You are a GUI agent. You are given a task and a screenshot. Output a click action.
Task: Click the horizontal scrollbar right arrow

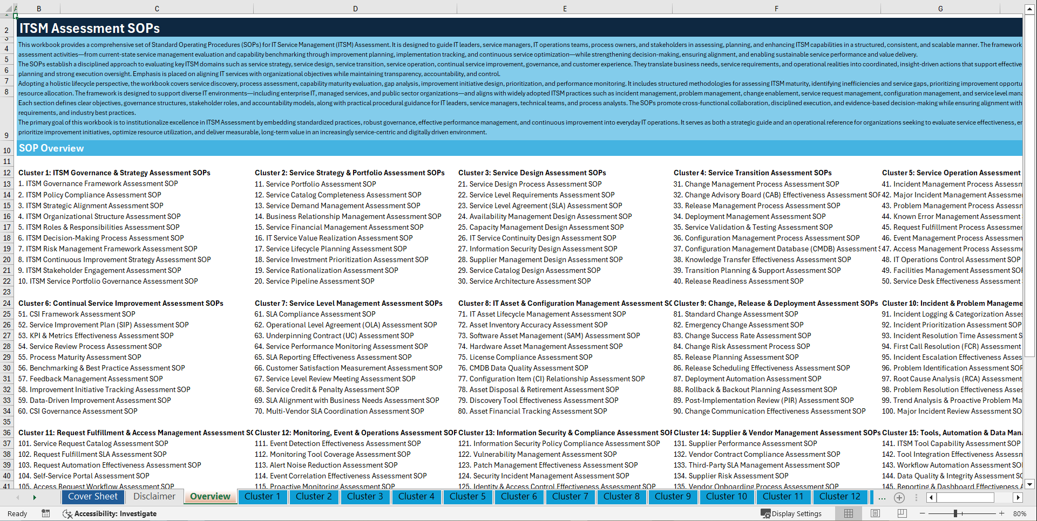pyautogui.click(x=1017, y=497)
